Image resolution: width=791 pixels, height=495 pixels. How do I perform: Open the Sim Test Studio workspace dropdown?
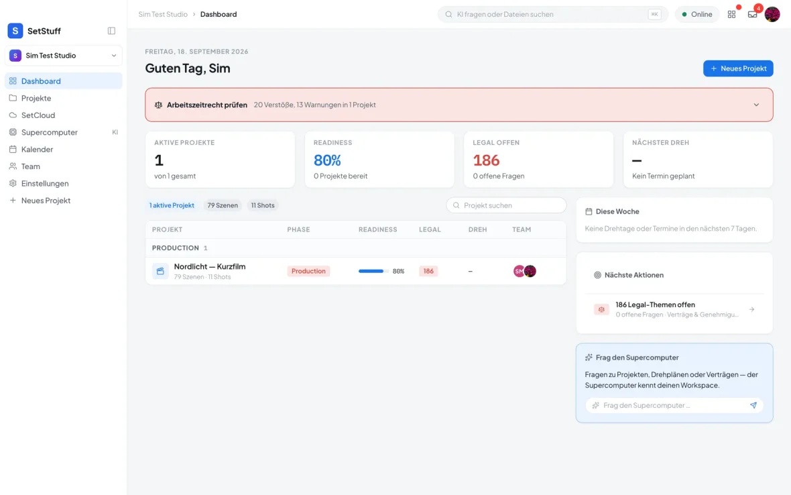64,56
